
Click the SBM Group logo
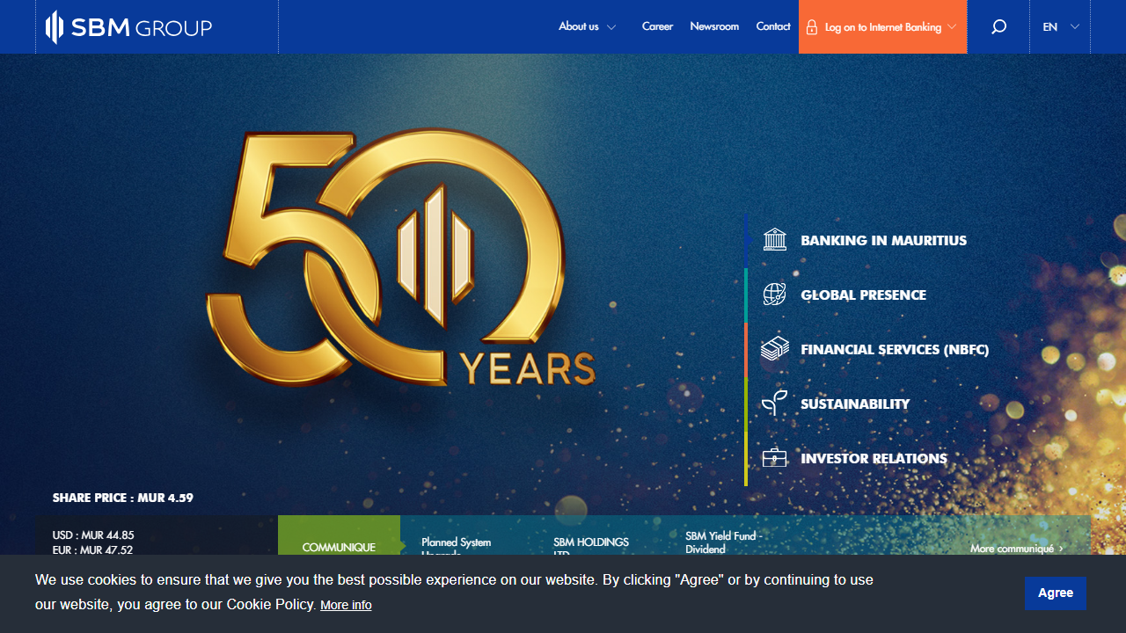coord(128,27)
